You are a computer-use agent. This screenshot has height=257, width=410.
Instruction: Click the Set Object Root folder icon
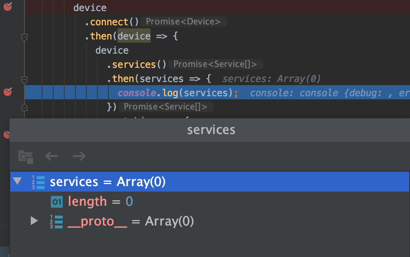coord(26,157)
